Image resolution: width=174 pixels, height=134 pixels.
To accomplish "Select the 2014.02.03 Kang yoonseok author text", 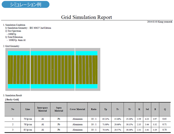I will tap(160, 22).
